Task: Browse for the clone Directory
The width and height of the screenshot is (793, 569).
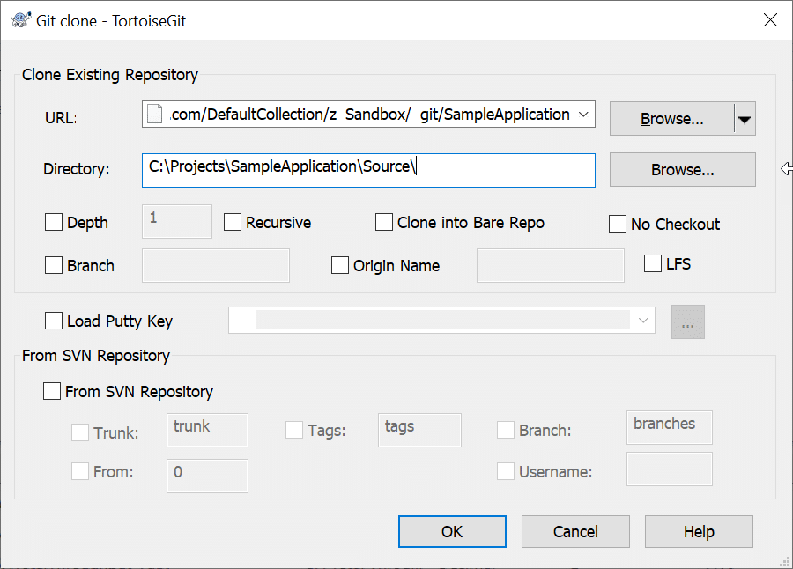Action: pyautogui.click(x=682, y=170)
